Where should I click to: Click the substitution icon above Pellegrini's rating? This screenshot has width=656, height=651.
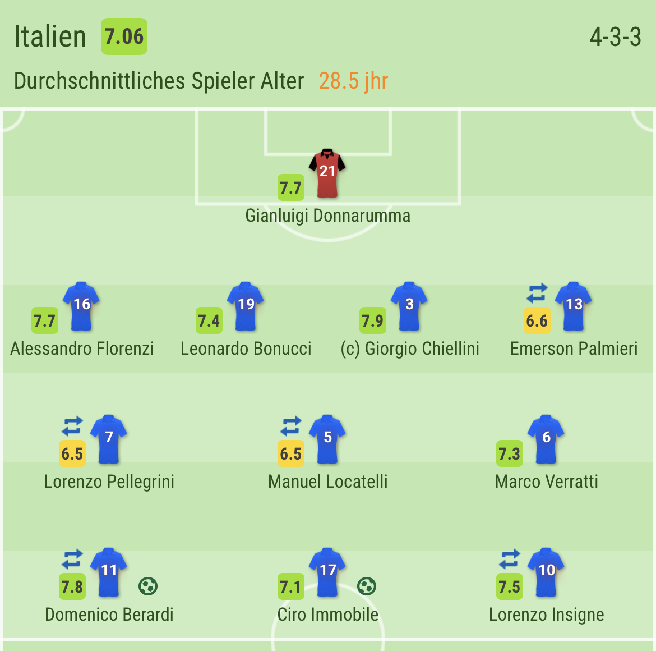click(72, 426)
